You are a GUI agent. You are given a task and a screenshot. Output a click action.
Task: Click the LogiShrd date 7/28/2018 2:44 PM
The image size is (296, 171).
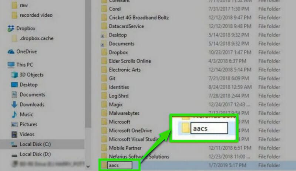coord(229,96)
